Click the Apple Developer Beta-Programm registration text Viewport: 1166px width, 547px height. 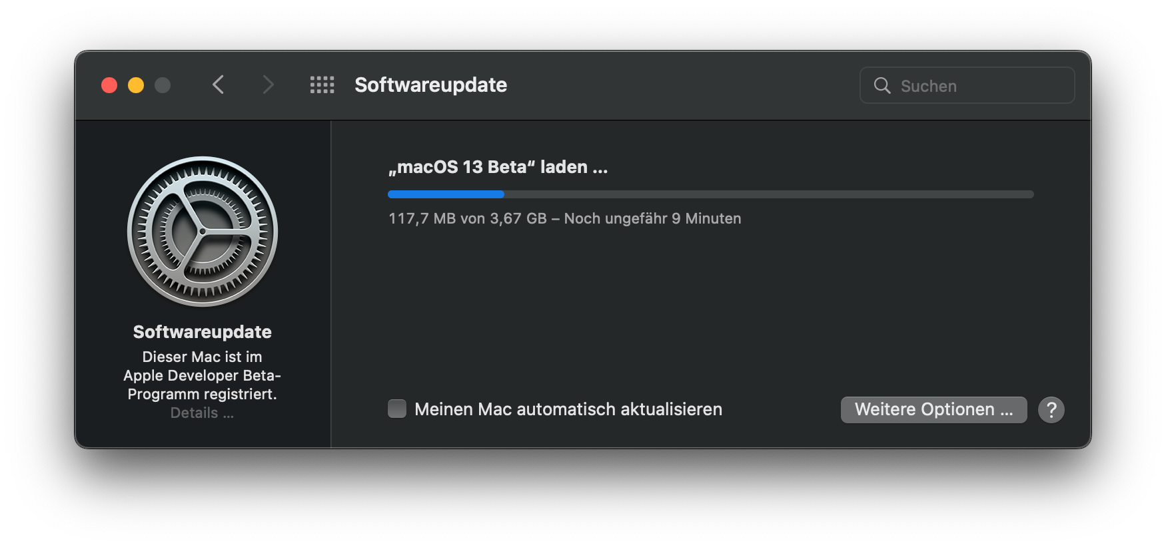202,375
